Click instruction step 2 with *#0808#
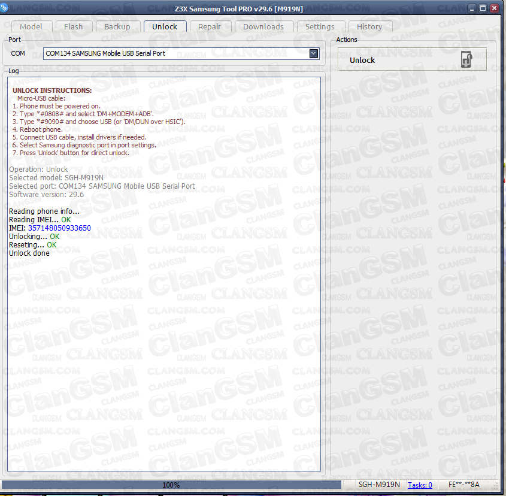506x496 pixels. click(83, 114)
